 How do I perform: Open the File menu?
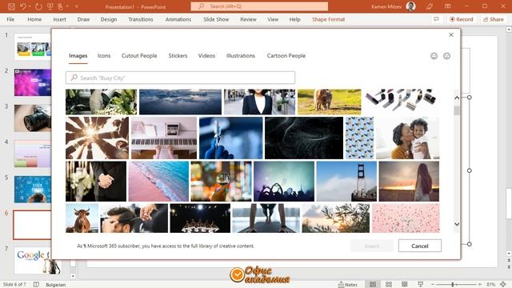point(10,19)
